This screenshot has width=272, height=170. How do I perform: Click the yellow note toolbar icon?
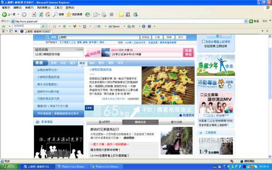(x=121, y=15)
